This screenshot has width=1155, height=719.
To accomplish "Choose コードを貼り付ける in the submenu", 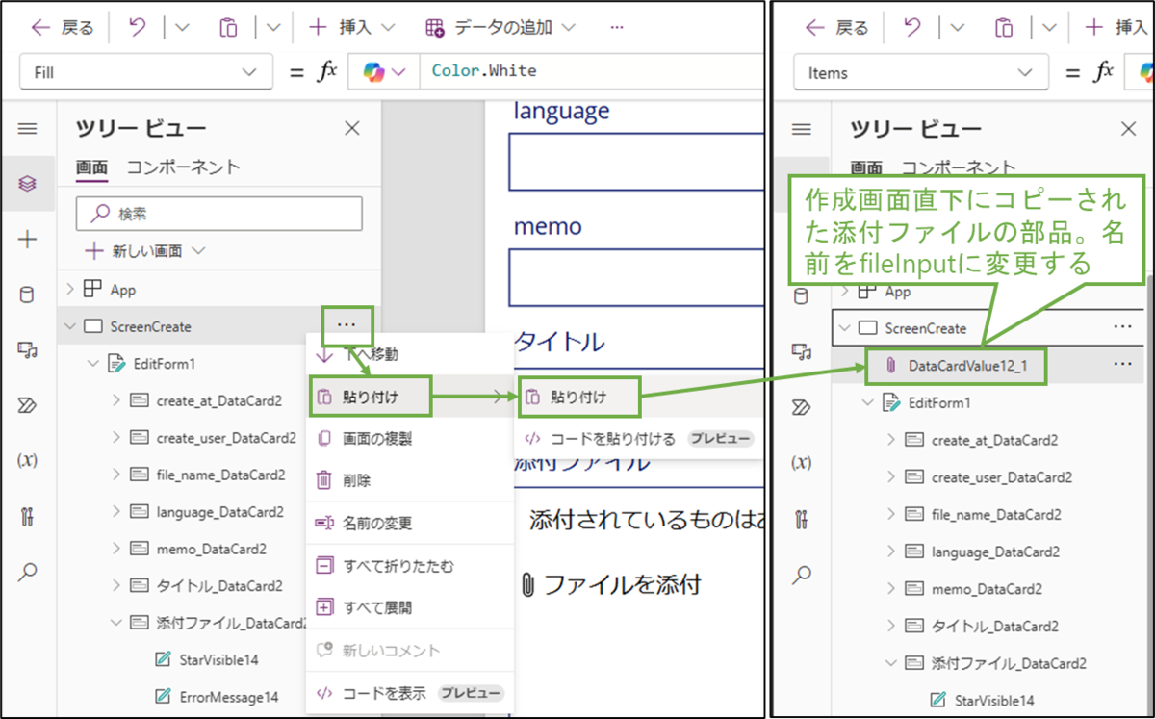I will [638, 439].
